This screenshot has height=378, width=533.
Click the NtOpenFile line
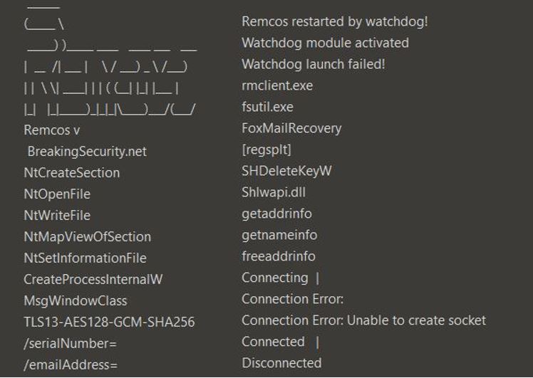[57, 194]
